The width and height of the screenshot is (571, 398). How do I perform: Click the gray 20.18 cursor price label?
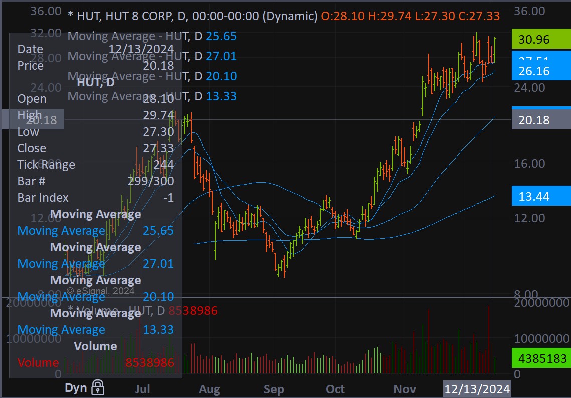[x=541, y=120]
